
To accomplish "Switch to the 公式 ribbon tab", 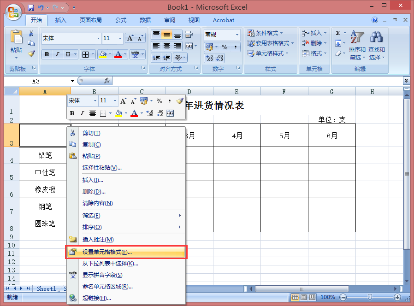I will click(121, 20).
